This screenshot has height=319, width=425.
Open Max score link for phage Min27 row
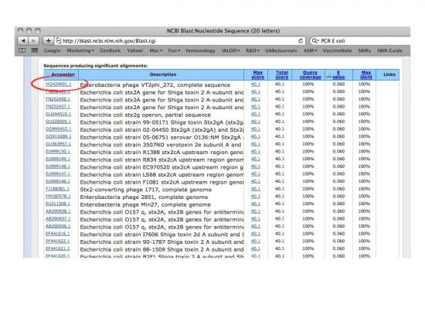(255, 204)
